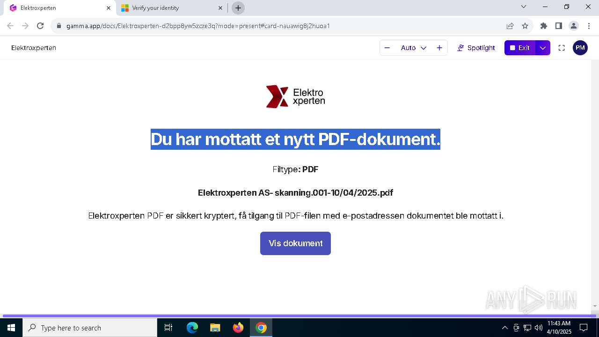The image size is (599, 337).
Task: Open the Extensions puzzle icon
Action: point(544,26)
